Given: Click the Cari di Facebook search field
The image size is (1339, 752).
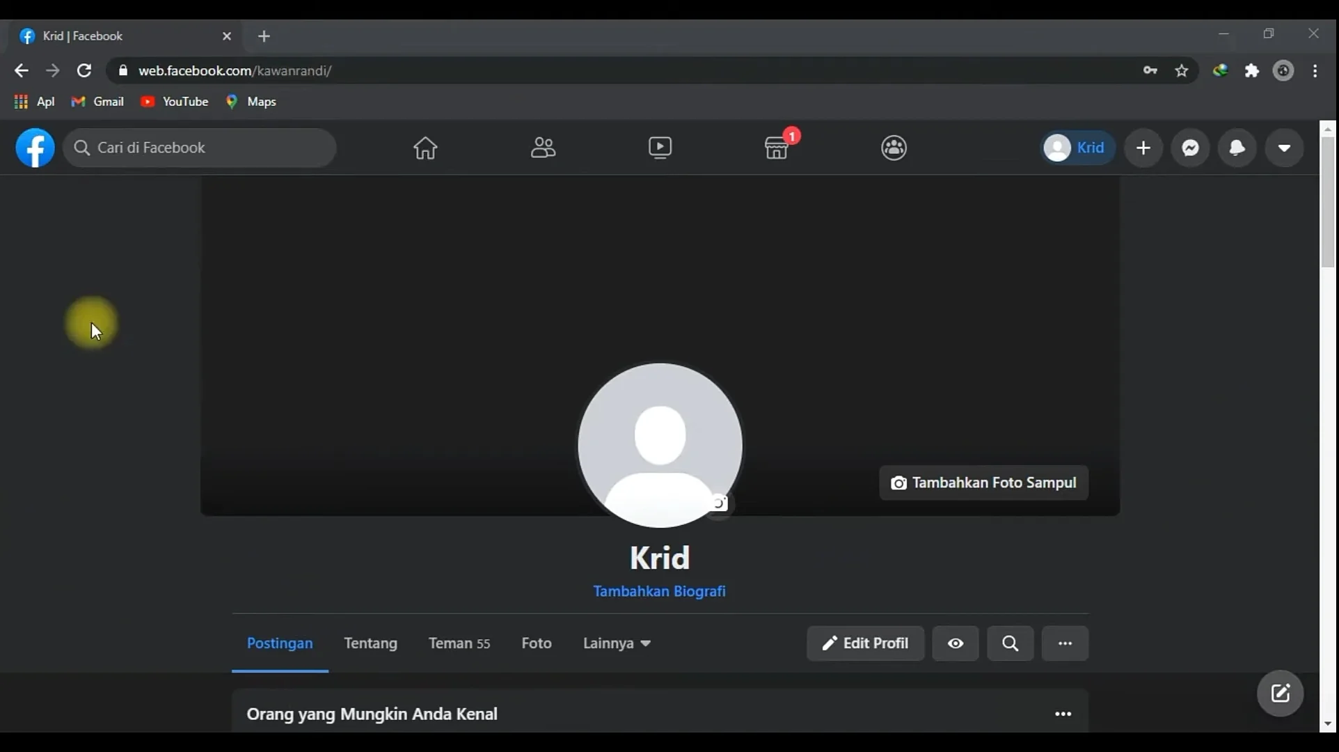Looking at the screenshot, I should tap(200, 148).
